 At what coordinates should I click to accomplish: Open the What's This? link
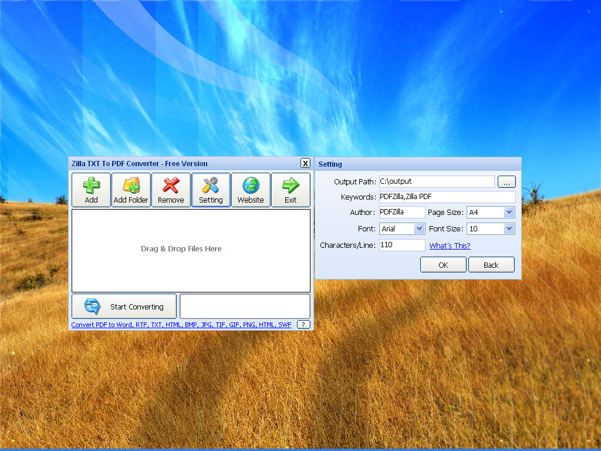coord(450,245)
